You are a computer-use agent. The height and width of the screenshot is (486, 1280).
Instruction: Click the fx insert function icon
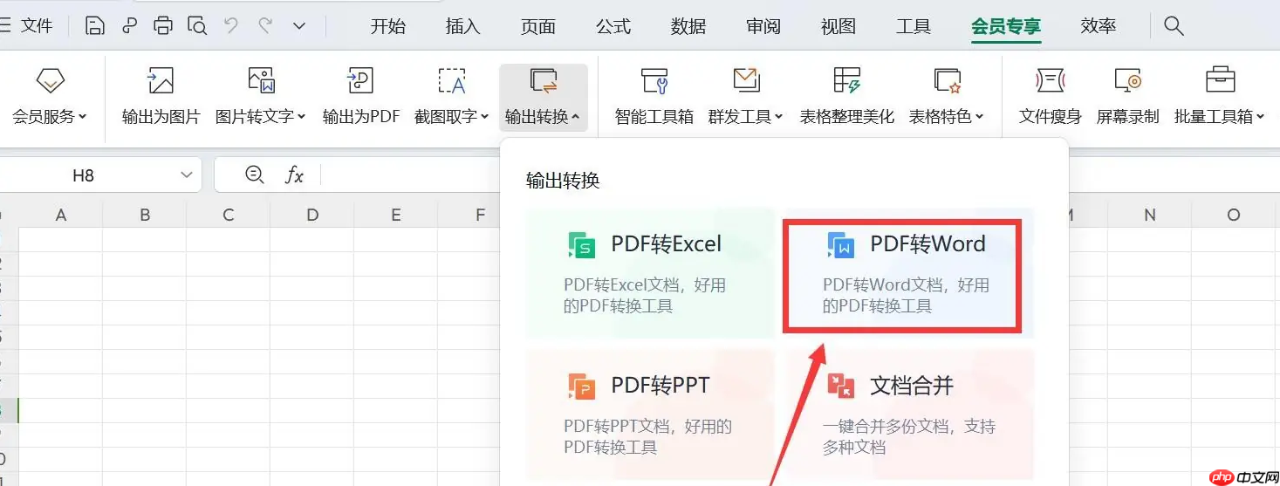[x=295, y=175]
